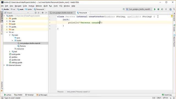
Task: Select java folder in project tree
Action: [x=17, y=38]
